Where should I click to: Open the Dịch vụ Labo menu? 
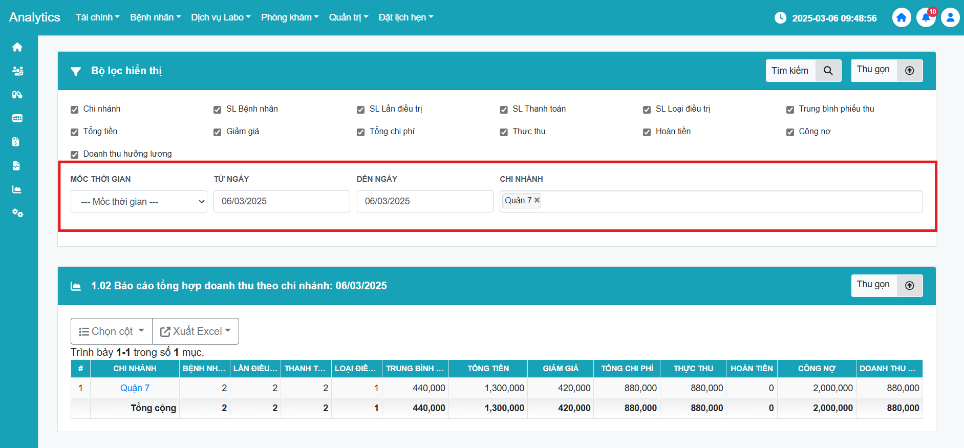click(221, 17)
